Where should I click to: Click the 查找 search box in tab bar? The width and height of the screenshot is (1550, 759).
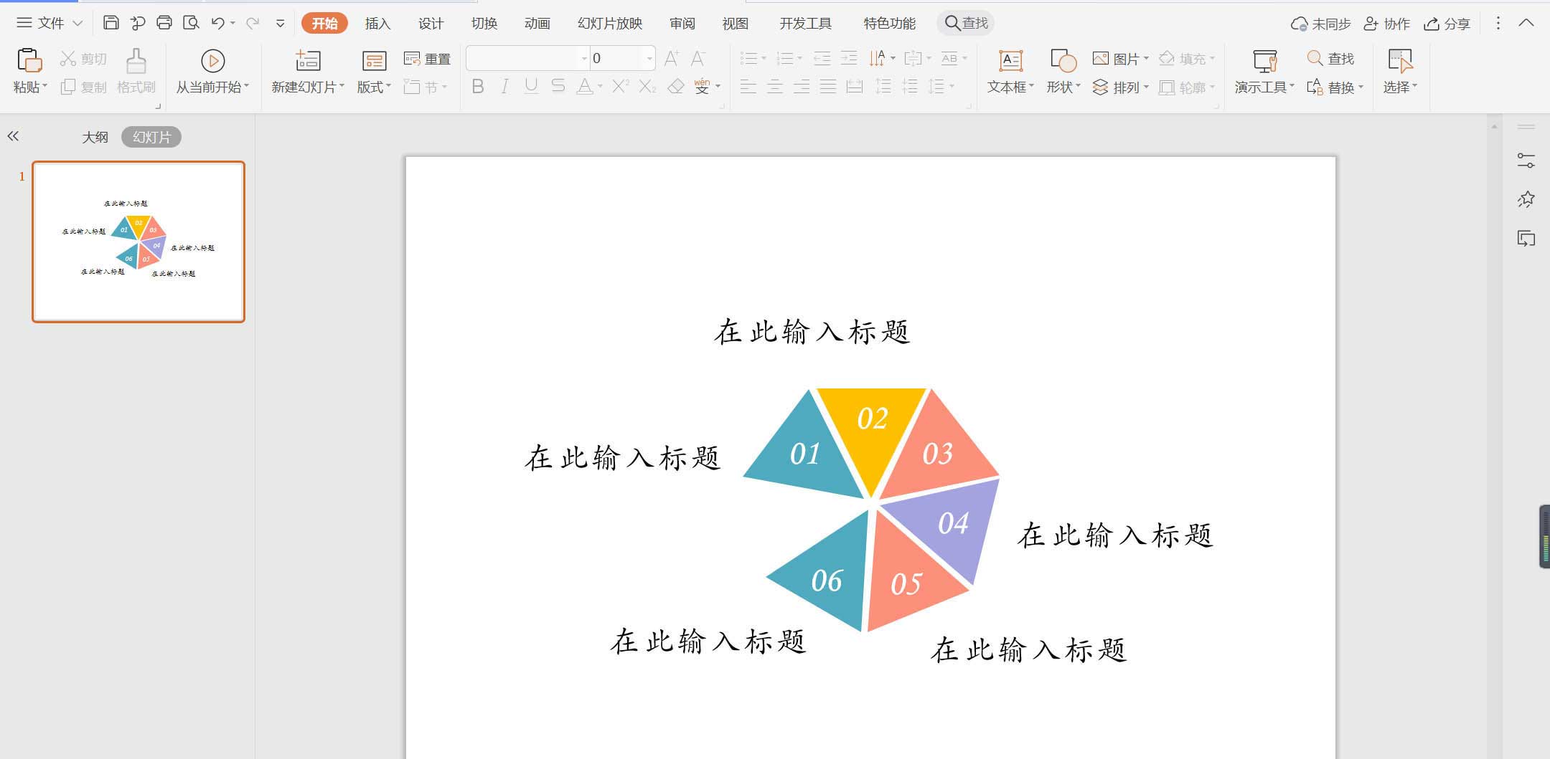coord(966,23)
